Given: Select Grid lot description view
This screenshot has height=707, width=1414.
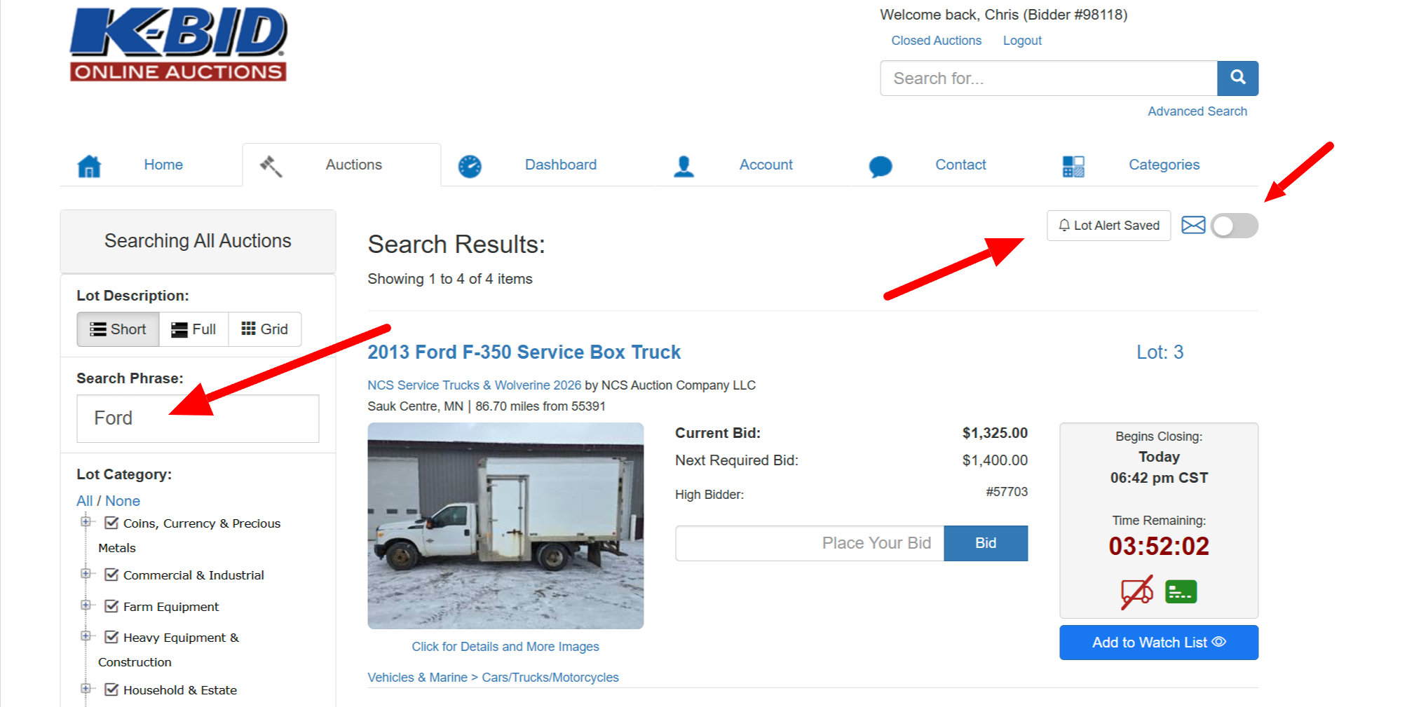Looking at the screenshot, I should pos(264,329).
